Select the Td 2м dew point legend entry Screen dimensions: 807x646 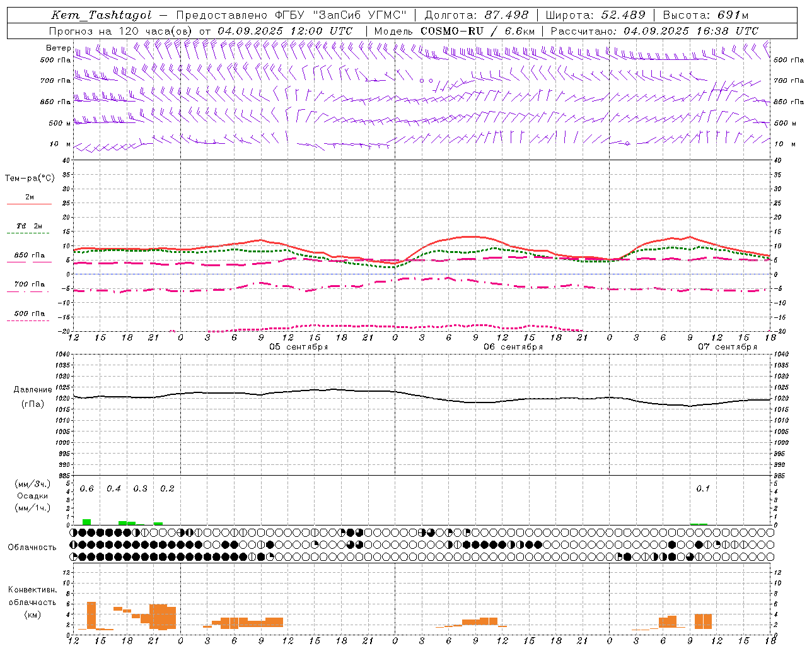click(30, 226)
